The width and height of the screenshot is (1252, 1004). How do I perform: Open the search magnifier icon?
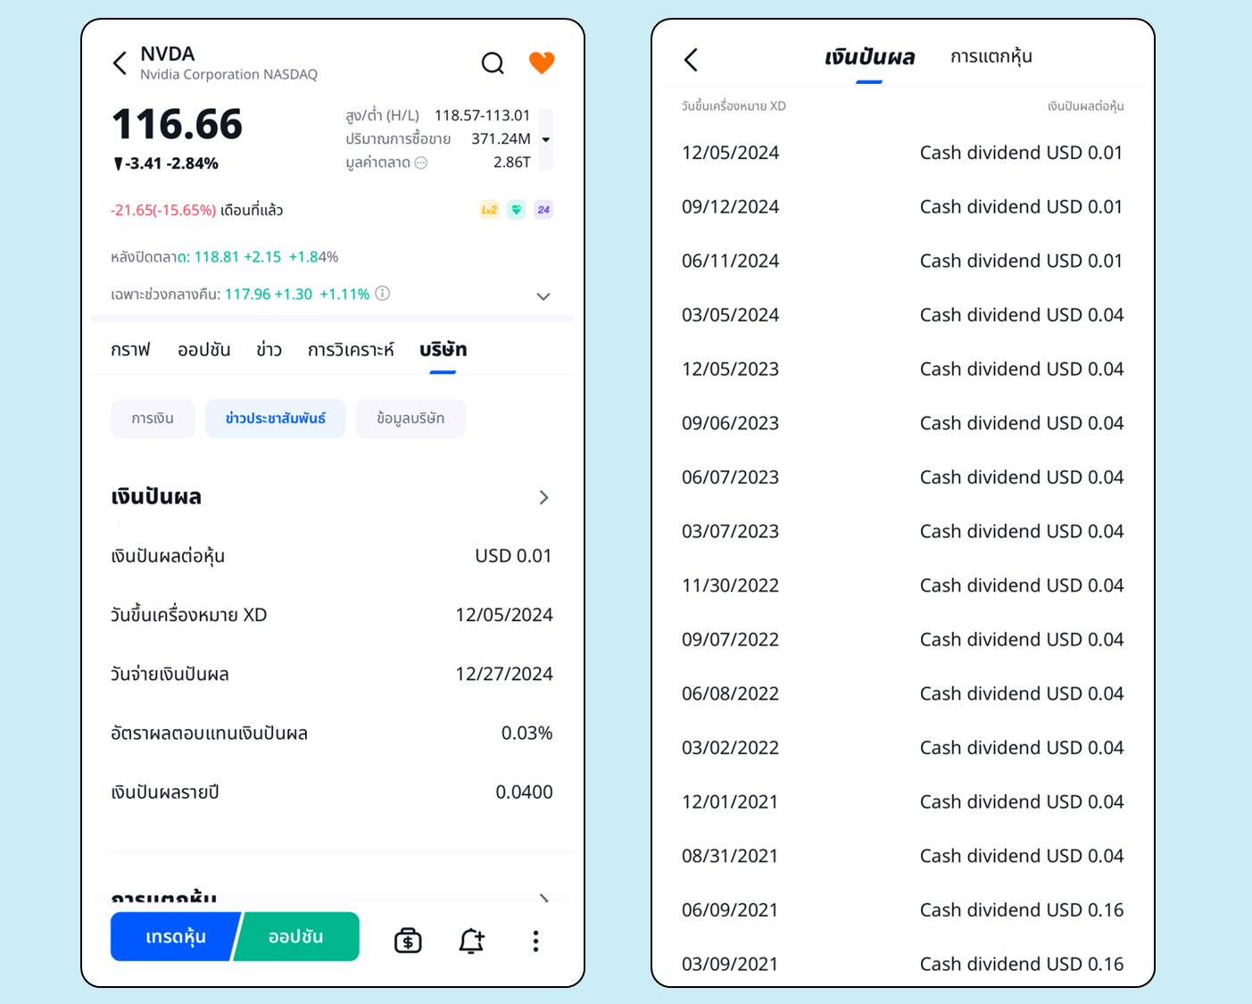point(493,63)
